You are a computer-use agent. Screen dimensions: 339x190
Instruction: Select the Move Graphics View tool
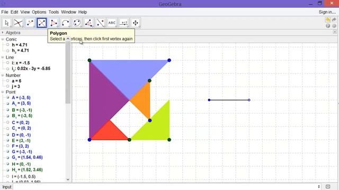pos(136,23)
